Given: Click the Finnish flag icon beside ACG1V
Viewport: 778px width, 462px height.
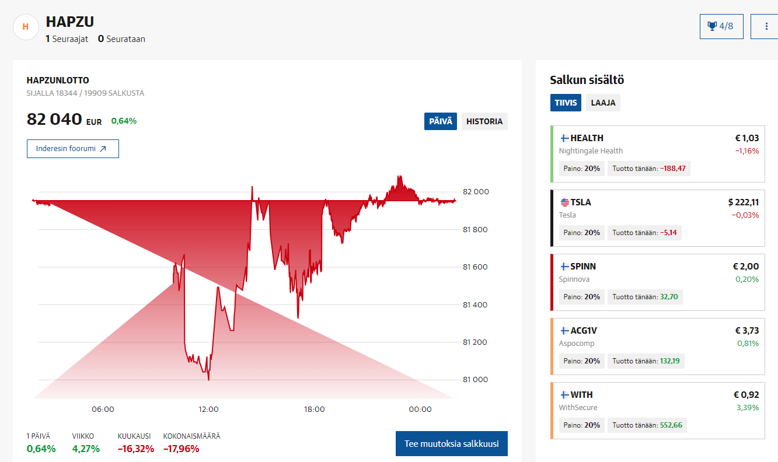Looking at the screenshot, I should click(x=564, y=331).
